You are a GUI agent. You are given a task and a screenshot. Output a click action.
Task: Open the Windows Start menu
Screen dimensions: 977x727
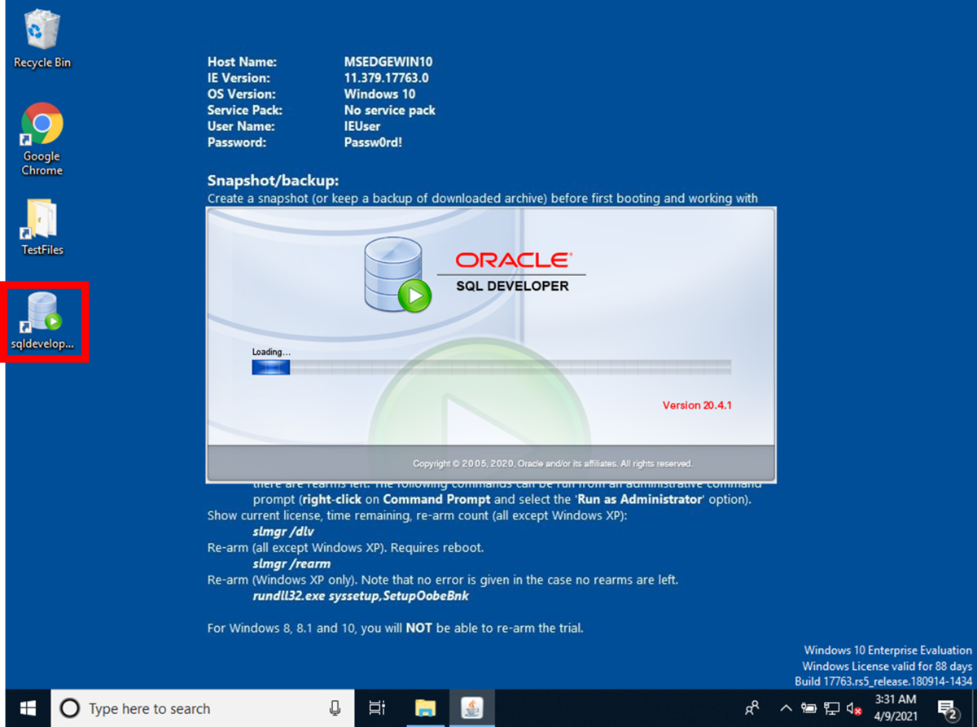pos(28,708)
